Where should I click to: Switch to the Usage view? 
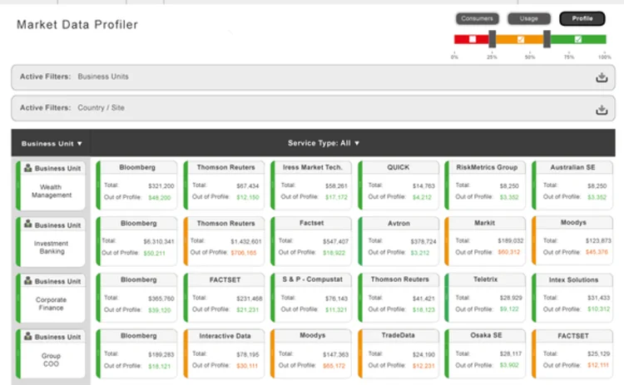tap(529, 18)
